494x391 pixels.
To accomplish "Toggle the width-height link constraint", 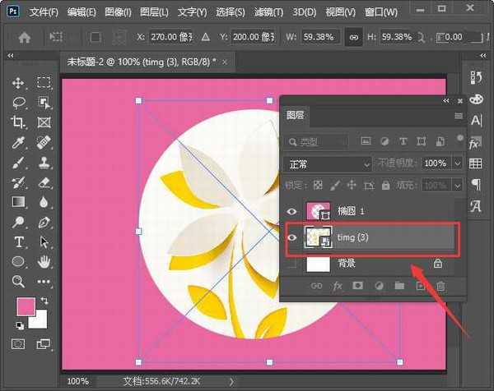I will 354,37.
